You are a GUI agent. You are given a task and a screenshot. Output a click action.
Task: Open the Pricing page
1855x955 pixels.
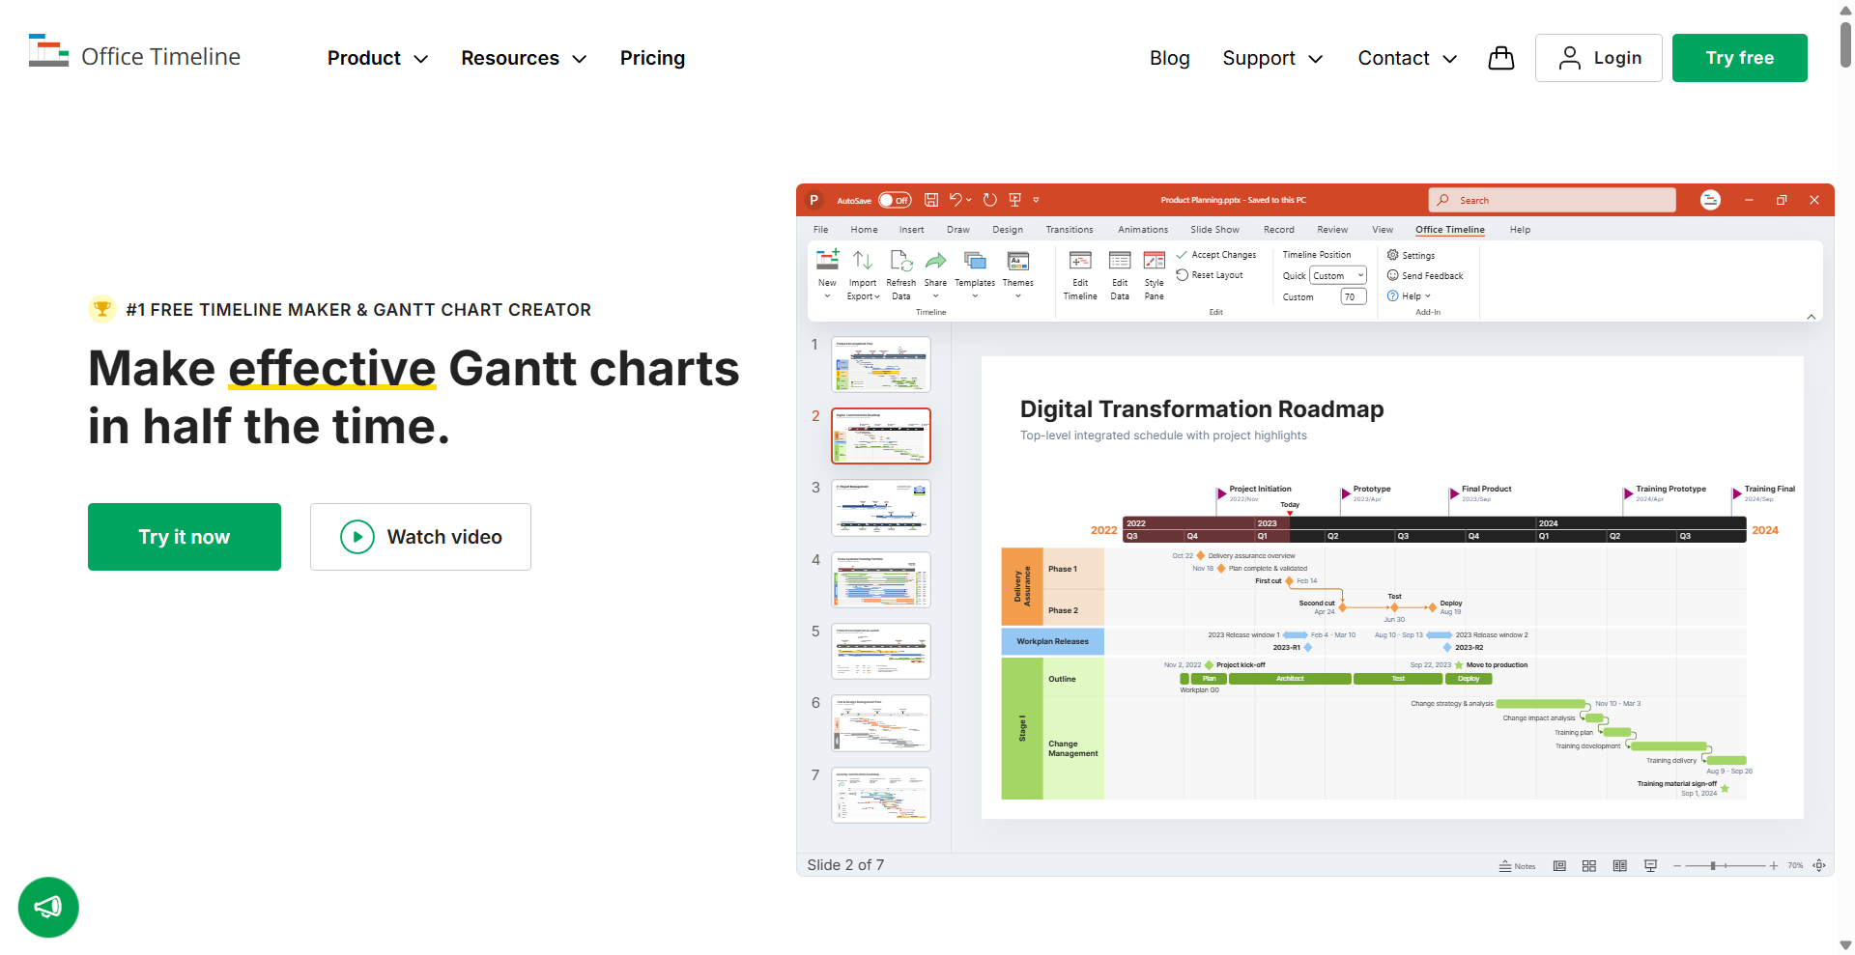click(x=652, y=58)
